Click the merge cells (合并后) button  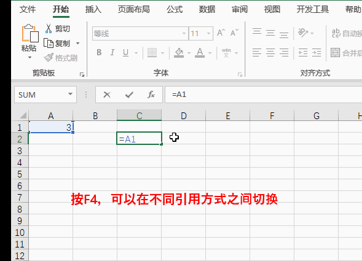pyautogui.click(x=346, y=53)
